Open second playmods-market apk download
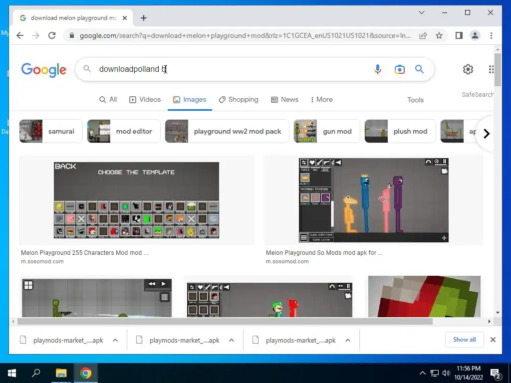Viewport: 511px width, 383px height. [x=179, y=340]
